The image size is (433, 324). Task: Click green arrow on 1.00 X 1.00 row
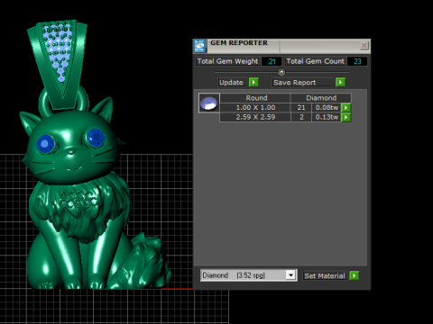(346, 107)
